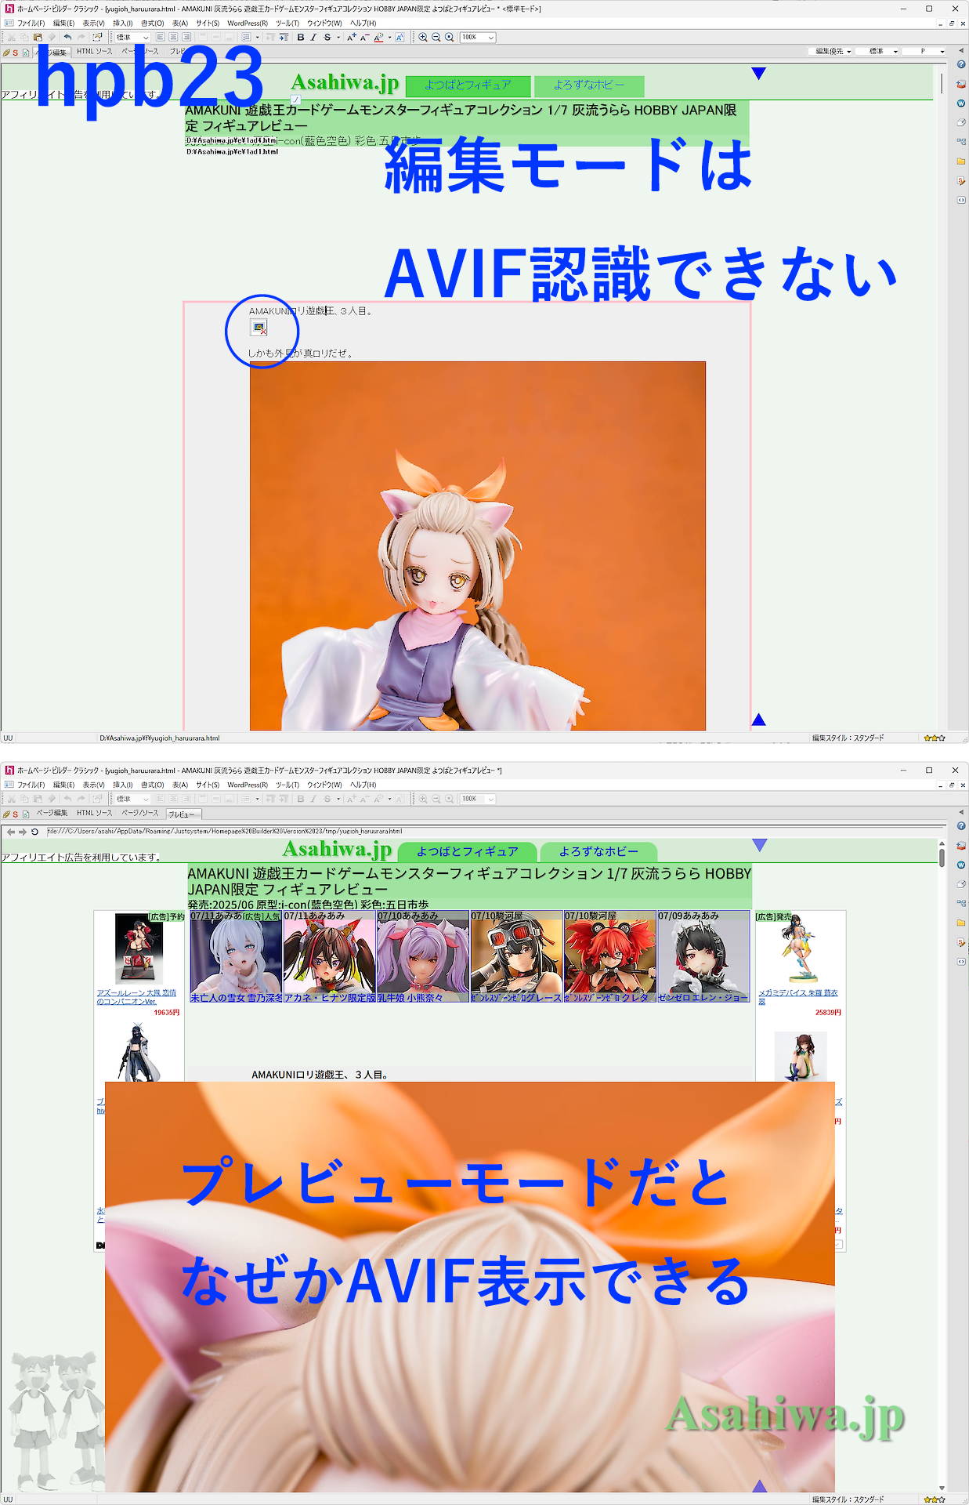Click Paste in the top editor window toolbar
This screenshot has width=969, height=1505.
[x=37, y=38]
